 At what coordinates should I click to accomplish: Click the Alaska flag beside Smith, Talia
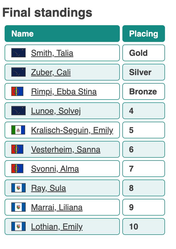[18, 53]
